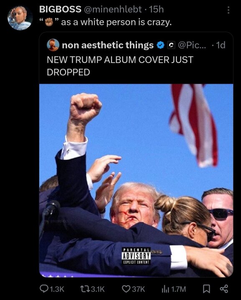Bookmark this post
The width and height of the screenshot is (241, 300).
pos(206,289)
